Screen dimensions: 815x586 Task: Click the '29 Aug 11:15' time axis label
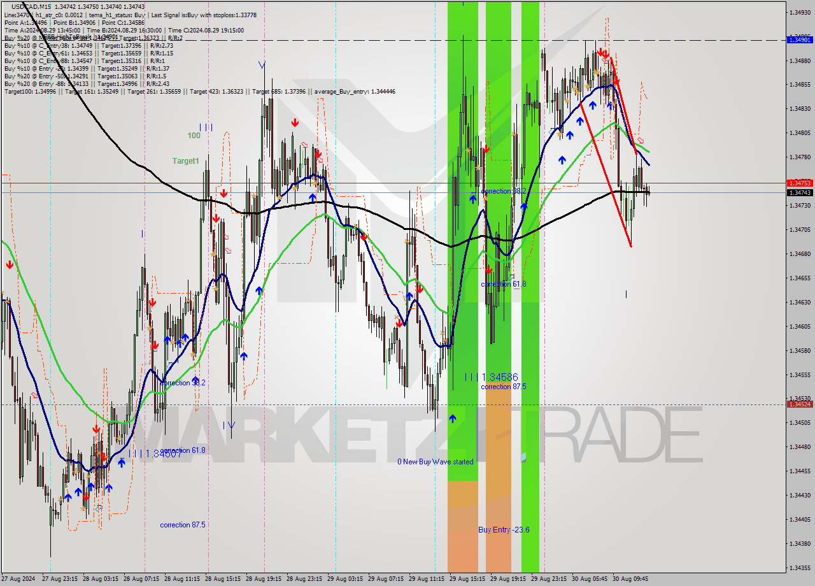pyautogui.click(x=427, y=579)
